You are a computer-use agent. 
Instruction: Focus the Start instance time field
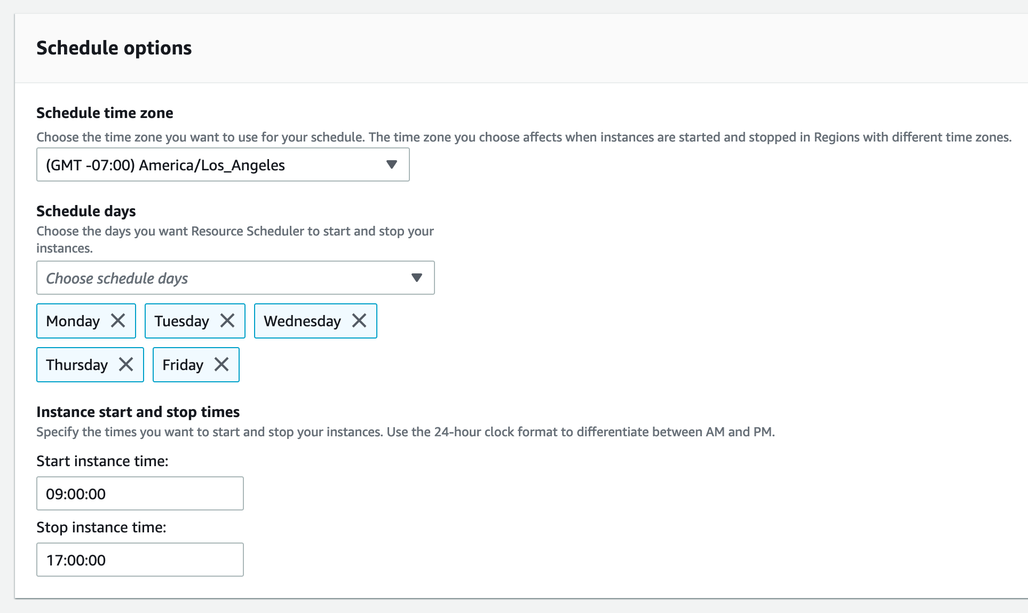point(140,493)
